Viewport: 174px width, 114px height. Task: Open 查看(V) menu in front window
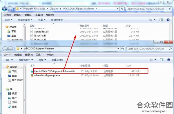click(29, 55)
